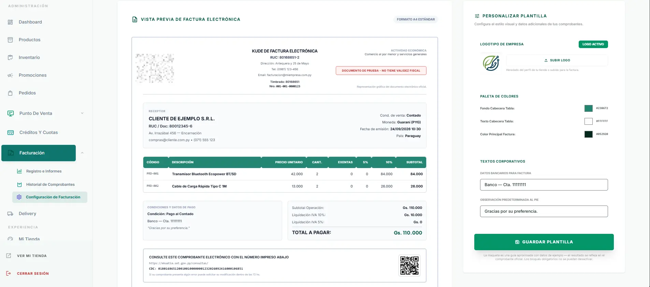Pick the Texto Cabecera Tabla color swatch
The image size is (650, 287).
[589, 121]
